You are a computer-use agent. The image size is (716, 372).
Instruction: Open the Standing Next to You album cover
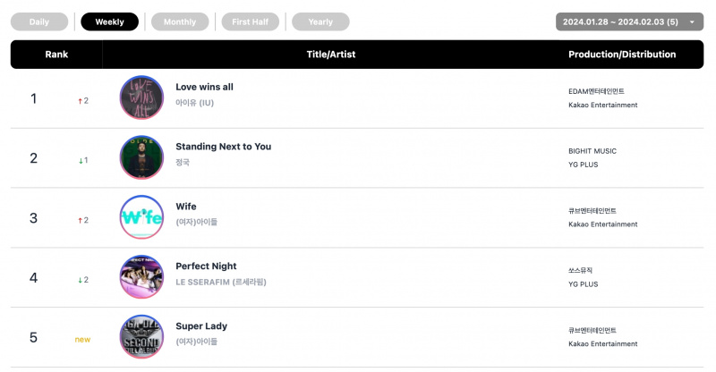(141, 157)
